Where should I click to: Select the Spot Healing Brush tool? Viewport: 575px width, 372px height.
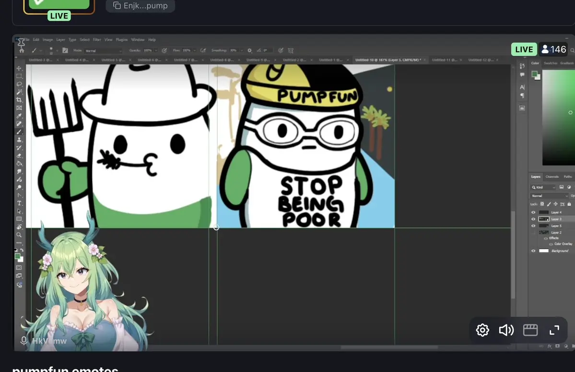click(19, 124)
